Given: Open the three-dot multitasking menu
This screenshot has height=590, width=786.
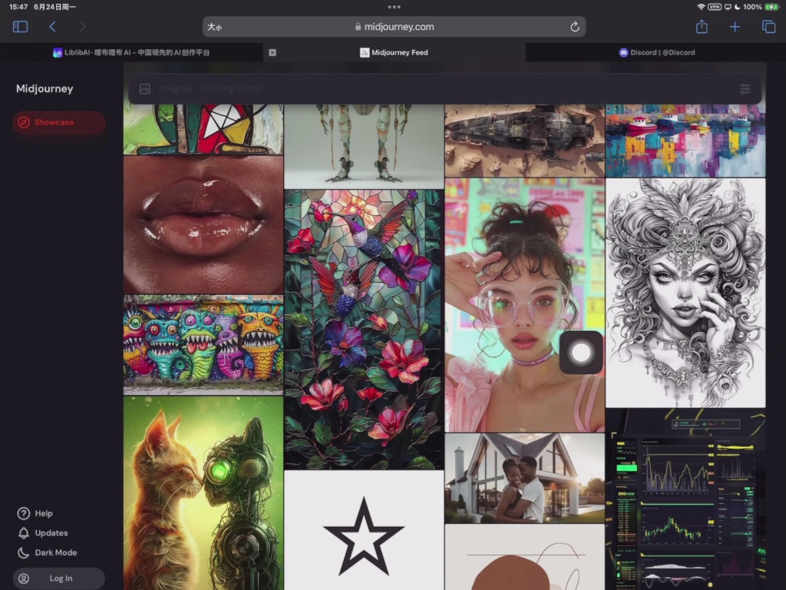Looking at the screenshot, I should point(394,7).
